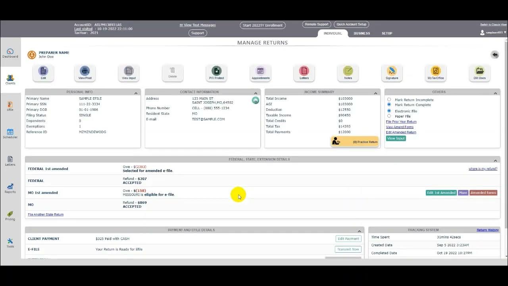
Task: Click the PW Protect icon
Action: click(216, 73)
